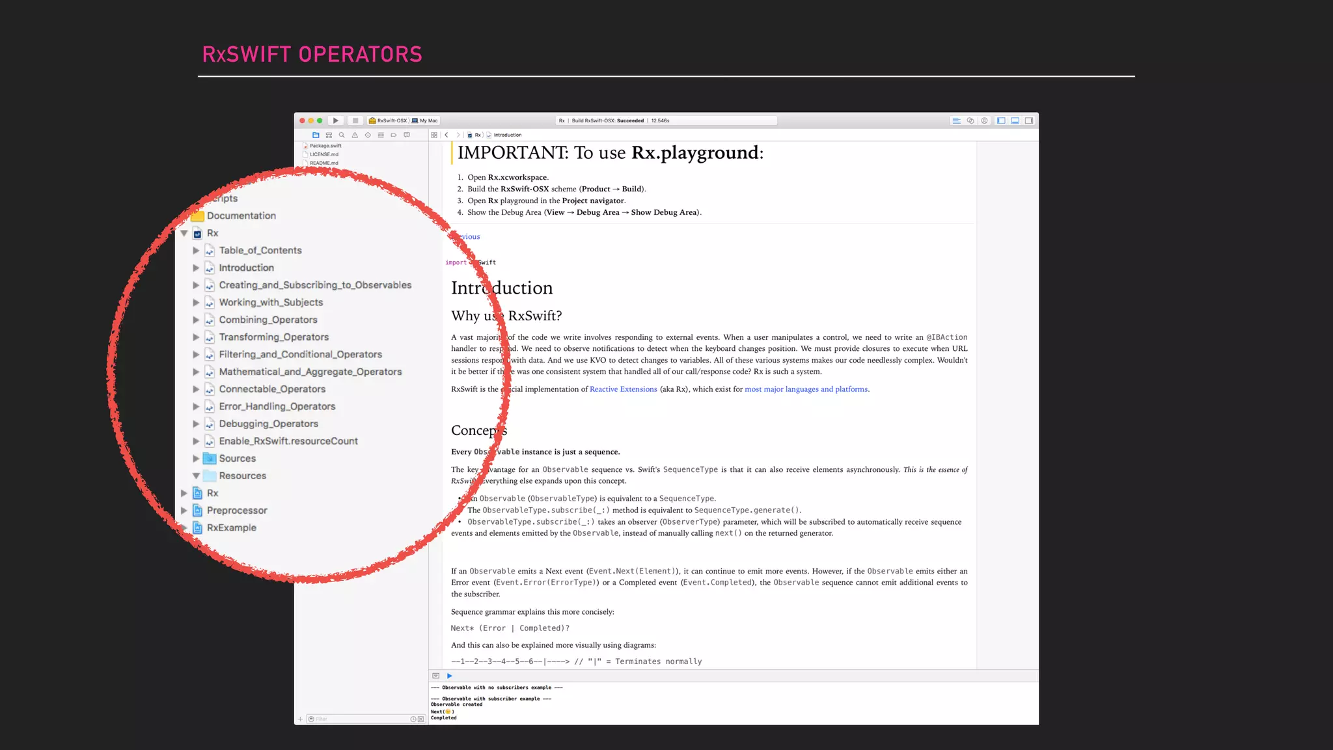Click the related items grid icon
The height and width of the screenshot is (750, 1333).
click(x=434, y=135)
